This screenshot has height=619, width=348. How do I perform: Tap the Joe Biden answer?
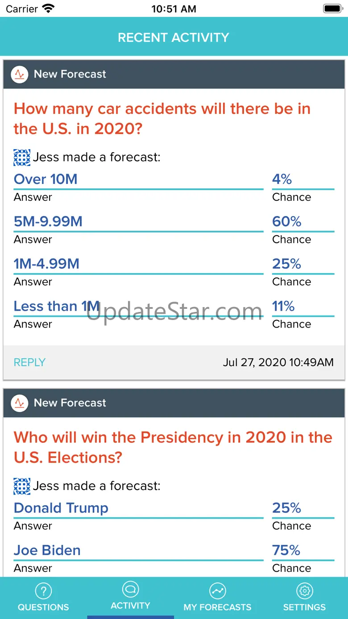[47, 551]
